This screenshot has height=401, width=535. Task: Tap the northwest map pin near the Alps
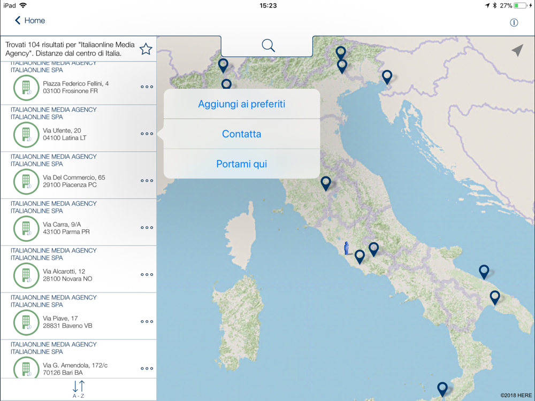point(223,65)
